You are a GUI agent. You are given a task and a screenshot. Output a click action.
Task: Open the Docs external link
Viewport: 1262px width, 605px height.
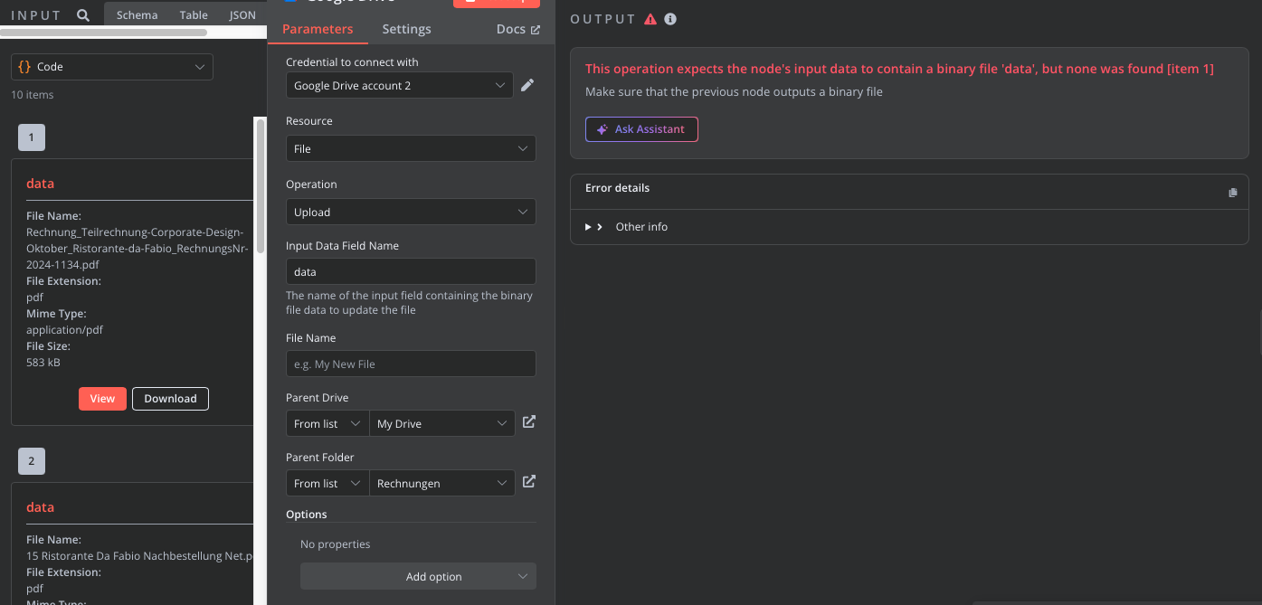517,29
